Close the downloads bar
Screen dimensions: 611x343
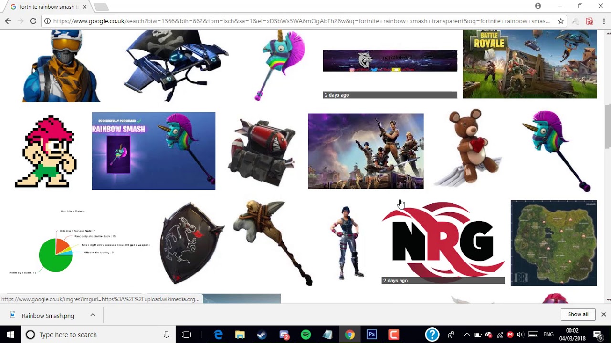click(603, 314)
